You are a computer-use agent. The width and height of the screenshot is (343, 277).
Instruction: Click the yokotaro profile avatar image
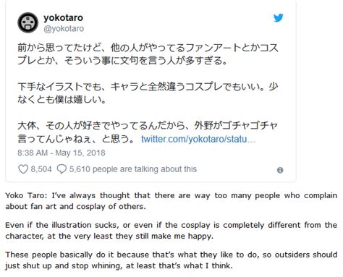28,22
